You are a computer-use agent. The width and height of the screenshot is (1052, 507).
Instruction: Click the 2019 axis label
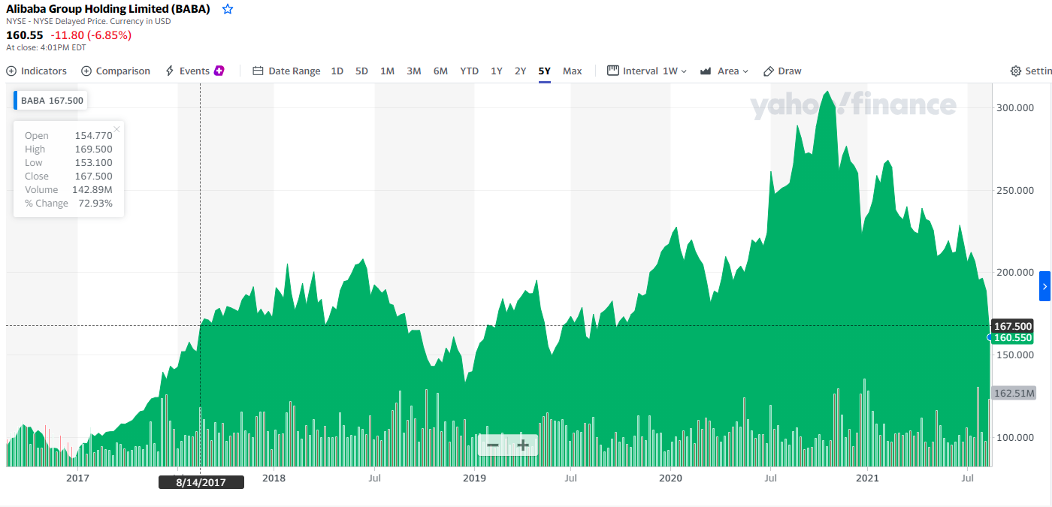click(474, 478)
